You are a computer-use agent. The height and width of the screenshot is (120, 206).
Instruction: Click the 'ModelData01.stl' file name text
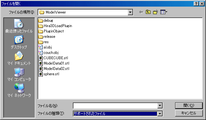tap(56, 63)
